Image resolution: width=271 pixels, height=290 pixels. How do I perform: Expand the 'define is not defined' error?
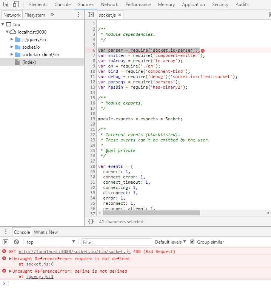click(x=10, y=271)
